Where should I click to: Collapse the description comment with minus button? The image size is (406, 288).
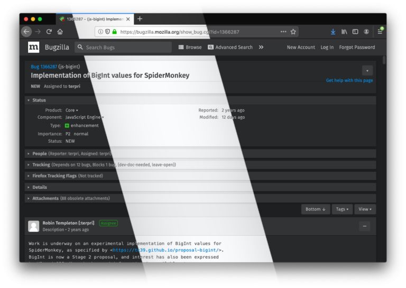[x=365, y=226]
